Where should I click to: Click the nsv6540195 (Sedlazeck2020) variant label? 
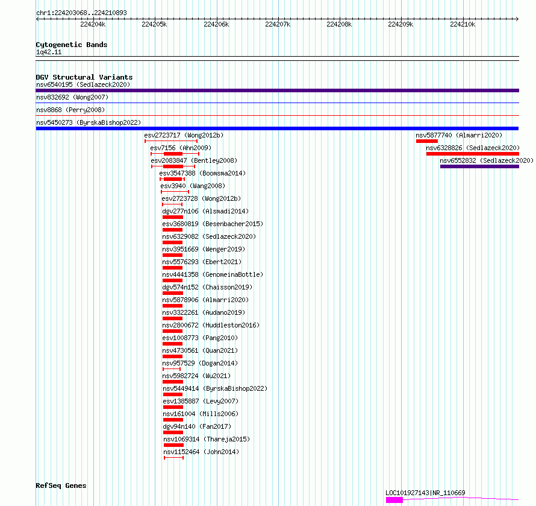point(83,84)
